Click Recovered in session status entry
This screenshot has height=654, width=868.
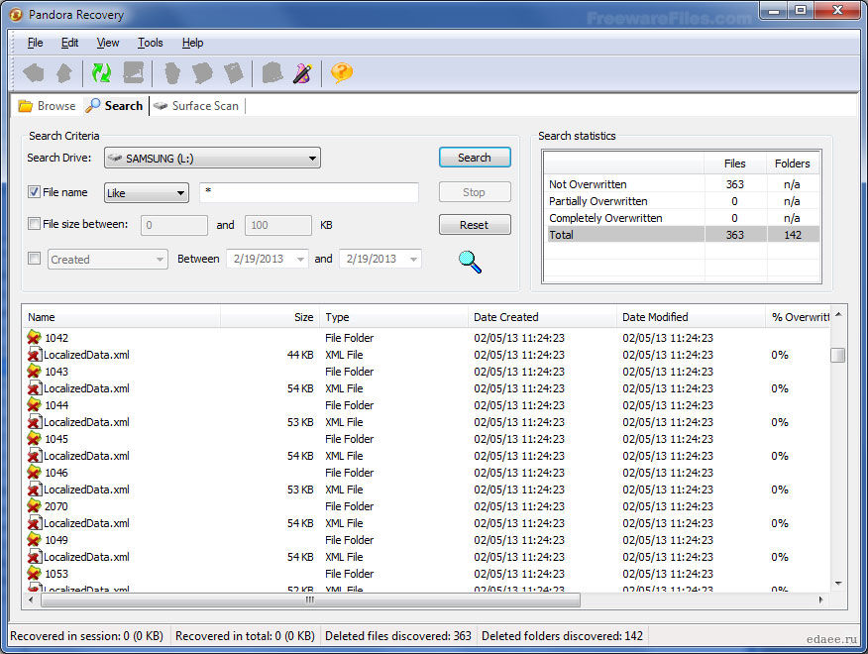tap(87, 636)
